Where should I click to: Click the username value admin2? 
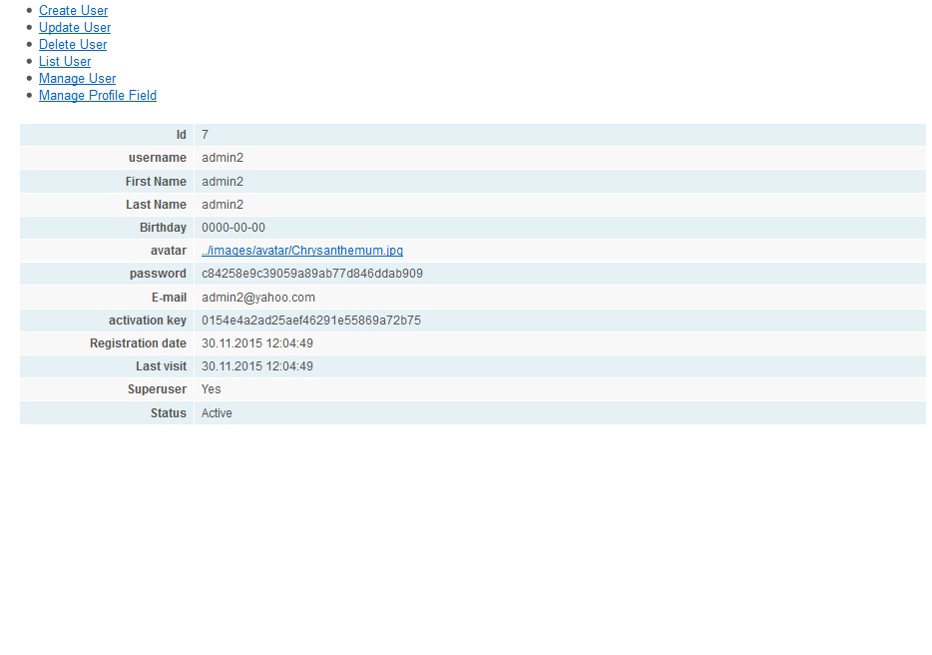[223, 158]
